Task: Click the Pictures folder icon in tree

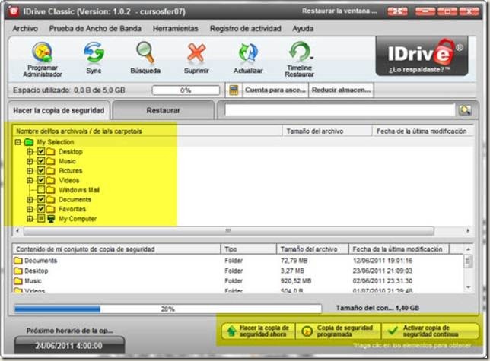Action: tap(51, 171)
